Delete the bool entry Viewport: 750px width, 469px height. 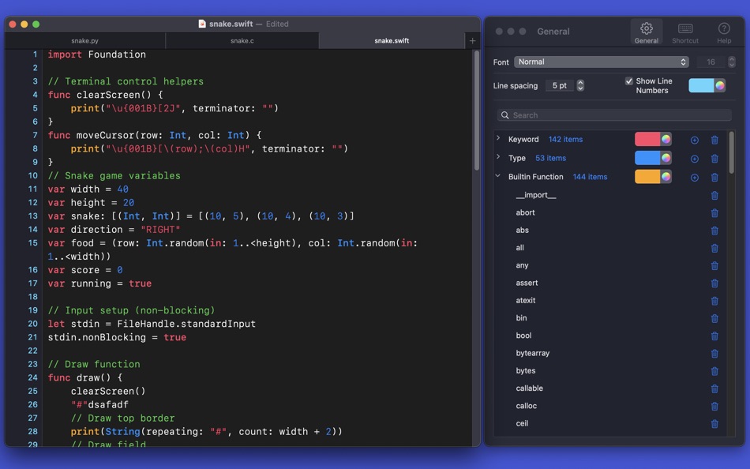point(714,336)
